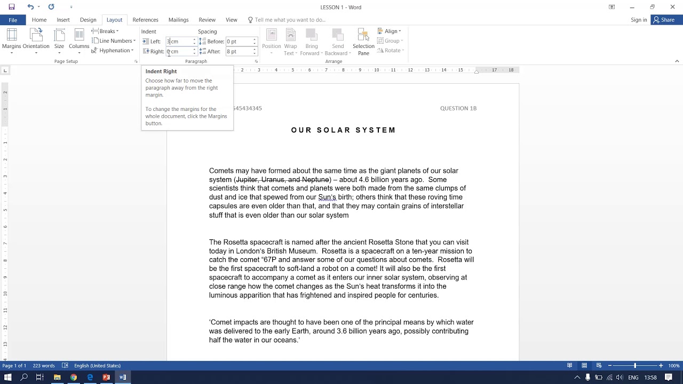This screenshot has width=683, height=384.
Task: Open the Wrap Text options
Action: click(x=290, y=42)
